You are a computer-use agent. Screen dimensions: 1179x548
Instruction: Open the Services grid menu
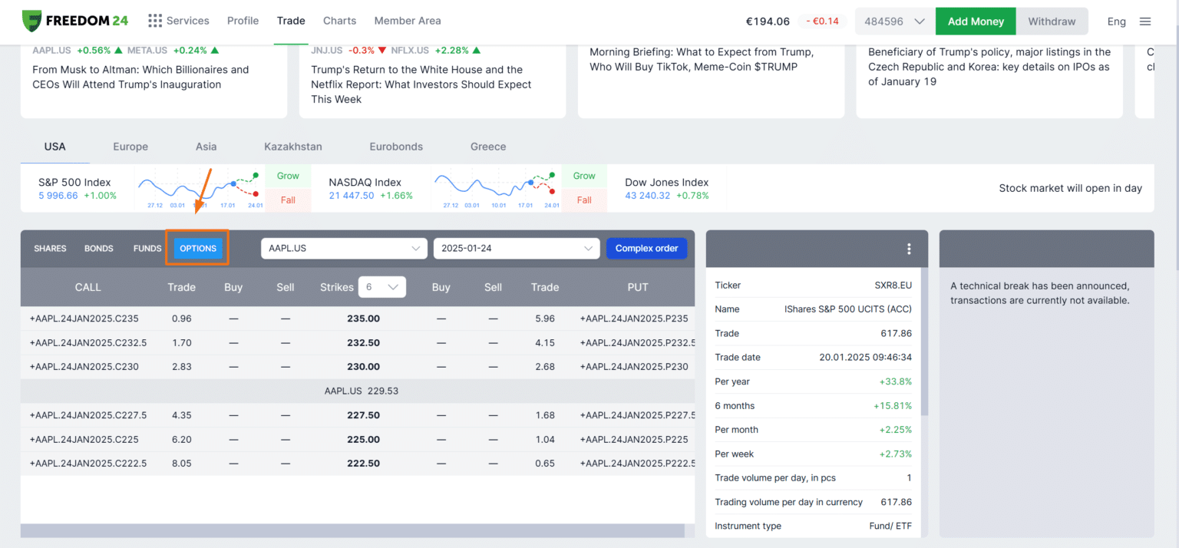[x=154, y=21]
